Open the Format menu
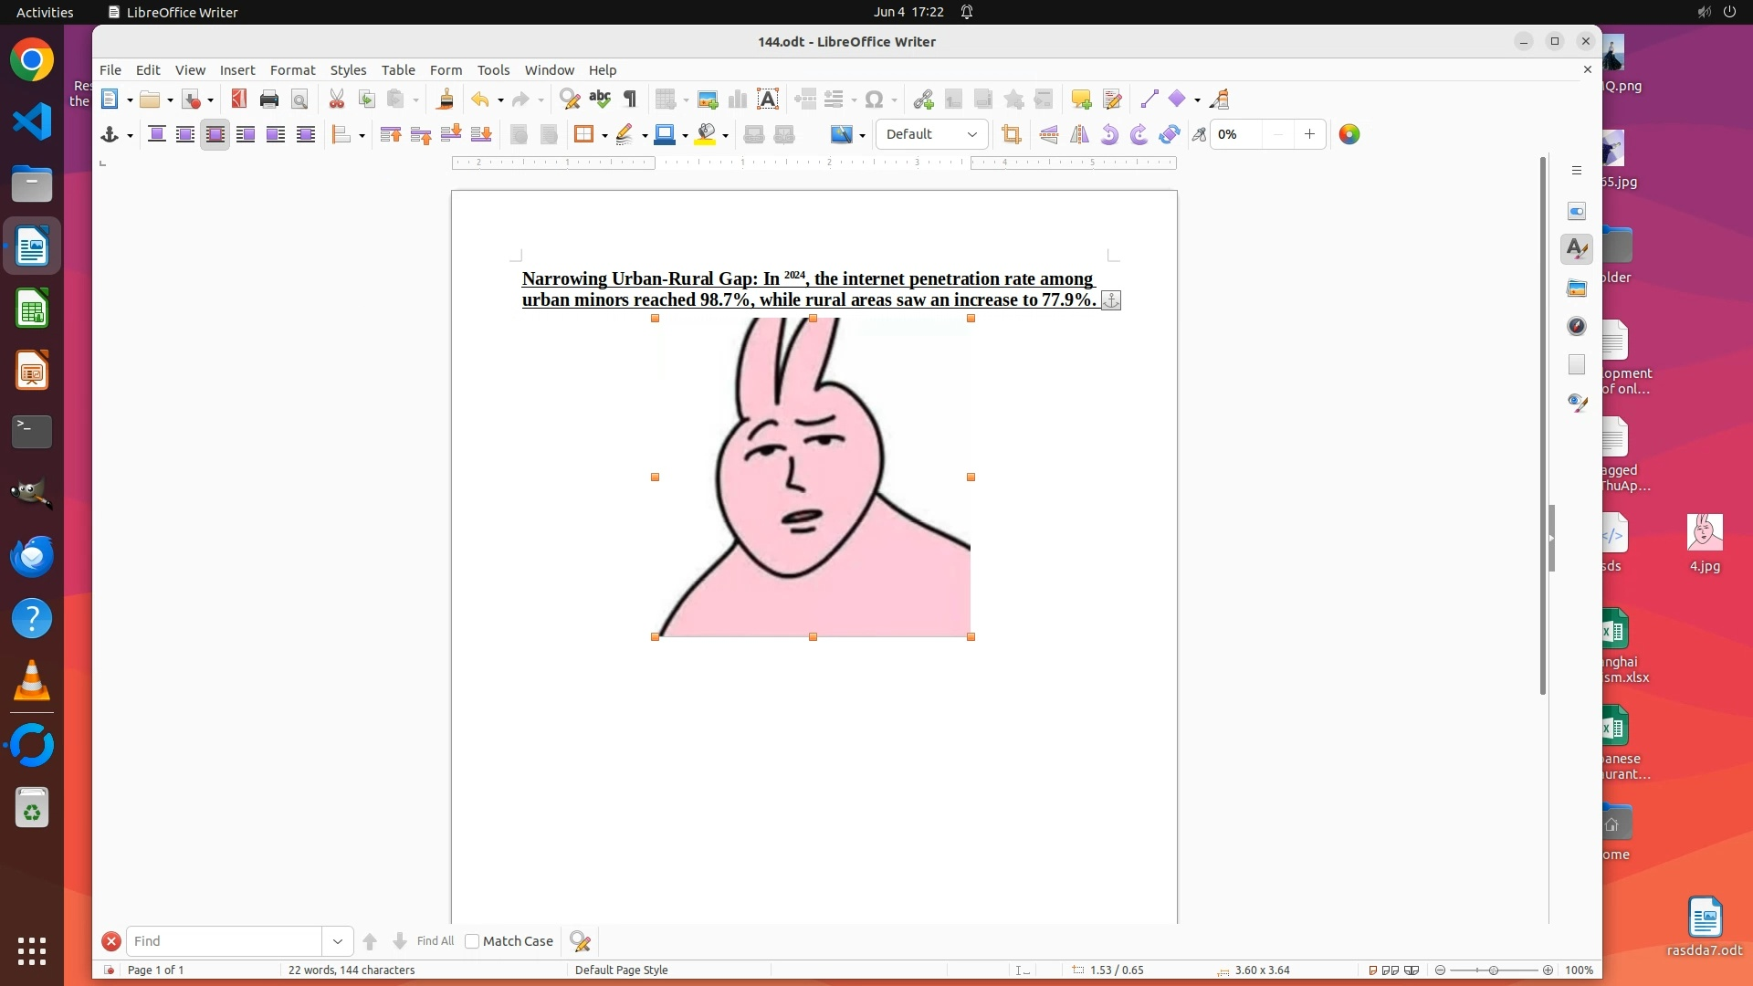This screenshot has width=1753, height=986. (x=292, y=70)
